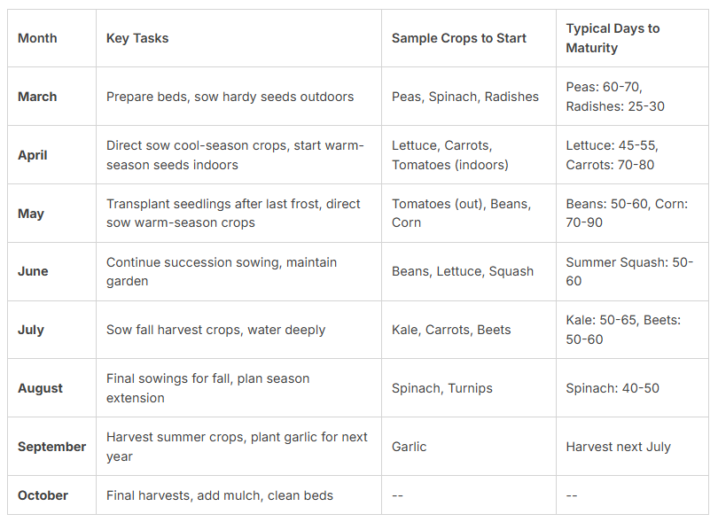
Task: Click the March row label
Action: [x=37, y=97]
